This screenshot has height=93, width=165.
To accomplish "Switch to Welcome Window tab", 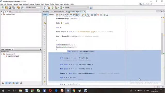I will [x=59, y=12].
